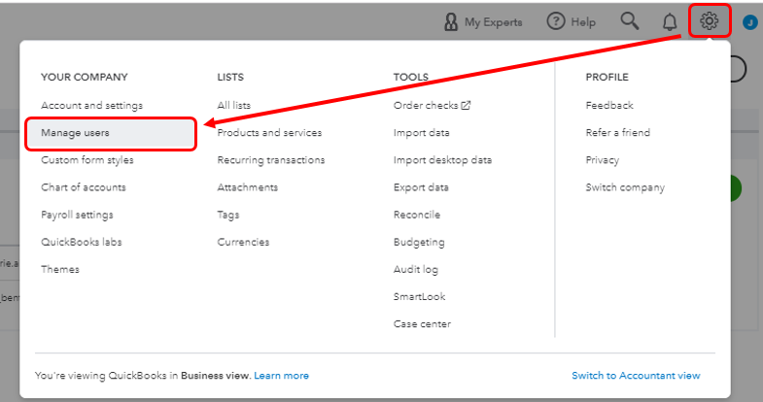Viewport: 763px width, 402px height.
Task: Select Import data
Action: pyautogui.click(x=422, y=133)
